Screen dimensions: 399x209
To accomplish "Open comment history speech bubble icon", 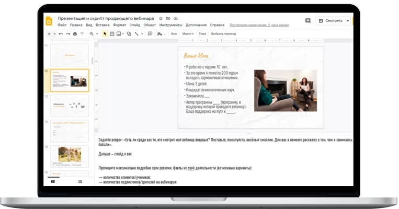I will click(x=308, y=20).
